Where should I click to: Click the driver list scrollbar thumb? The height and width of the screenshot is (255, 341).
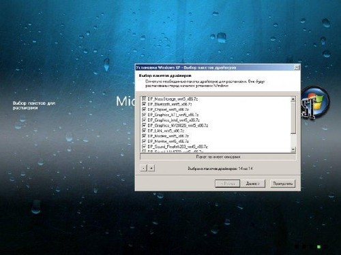point(293,118)
